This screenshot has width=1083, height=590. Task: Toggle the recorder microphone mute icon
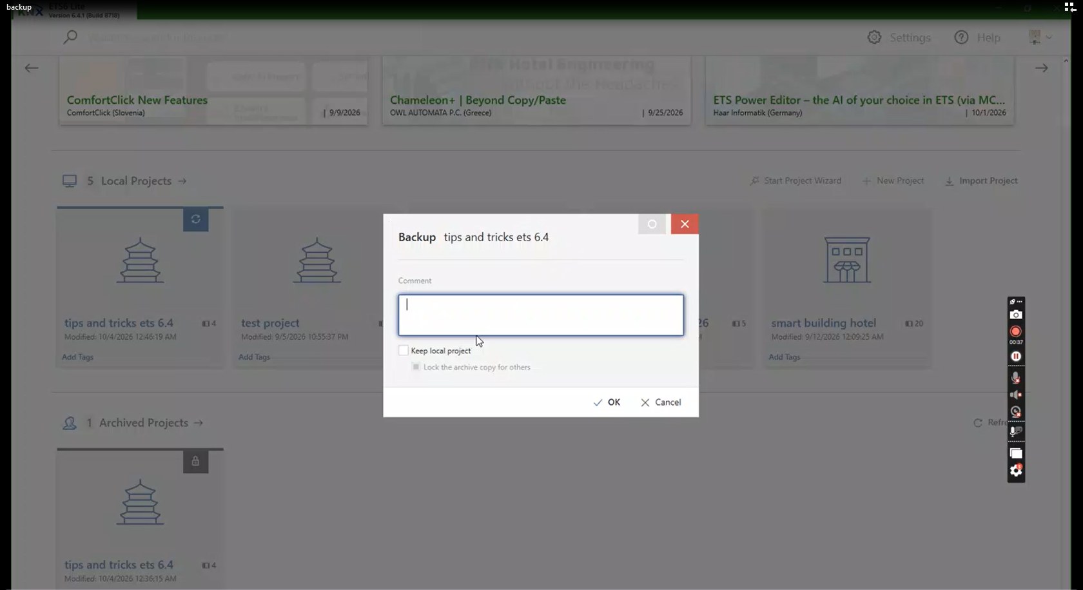coord(1016,378)
